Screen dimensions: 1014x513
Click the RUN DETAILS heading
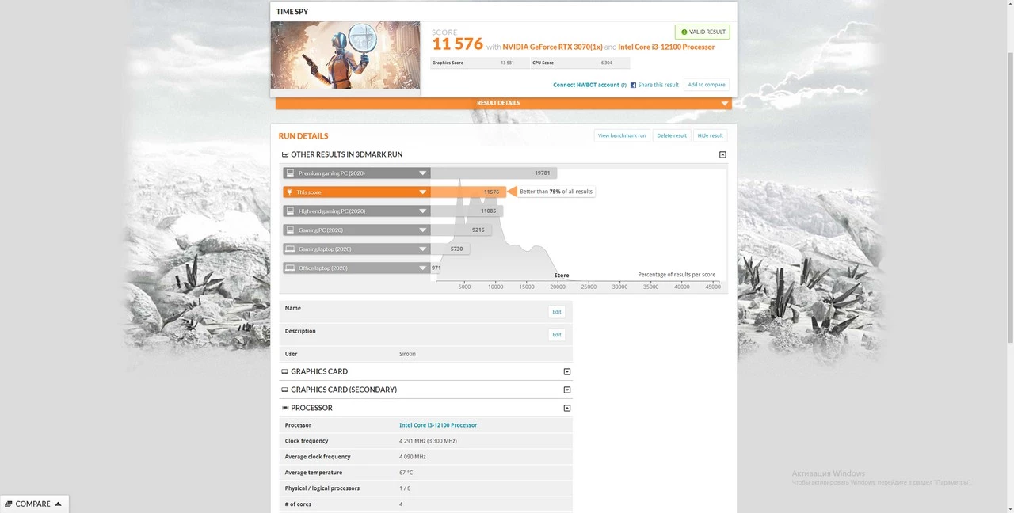[303, 136]
